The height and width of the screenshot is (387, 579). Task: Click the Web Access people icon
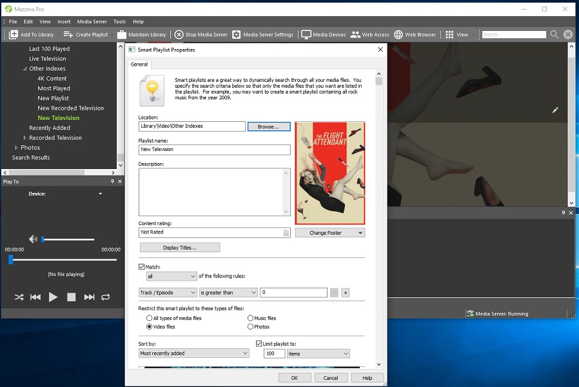355,34
